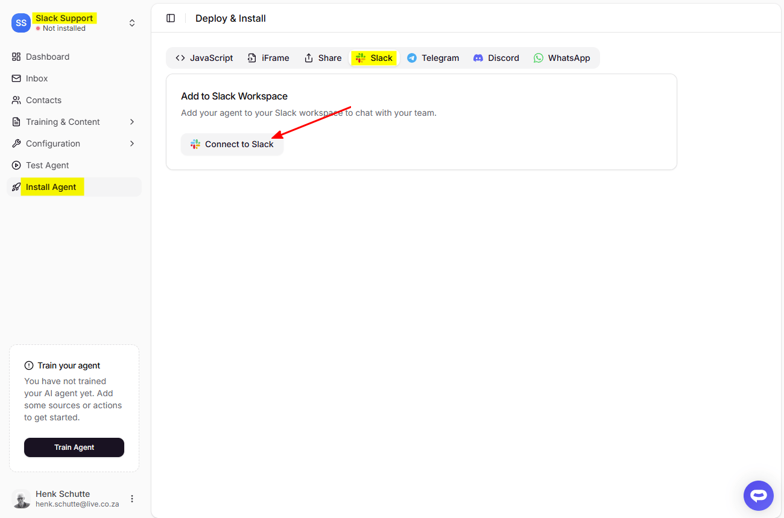
Task: Click the Training & Content label
Action: tap(63, 122)
